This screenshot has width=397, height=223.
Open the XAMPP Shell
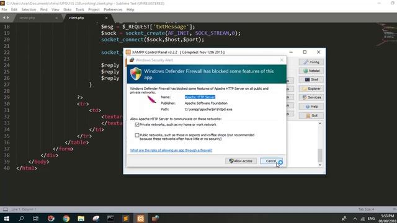click(311, 80)
